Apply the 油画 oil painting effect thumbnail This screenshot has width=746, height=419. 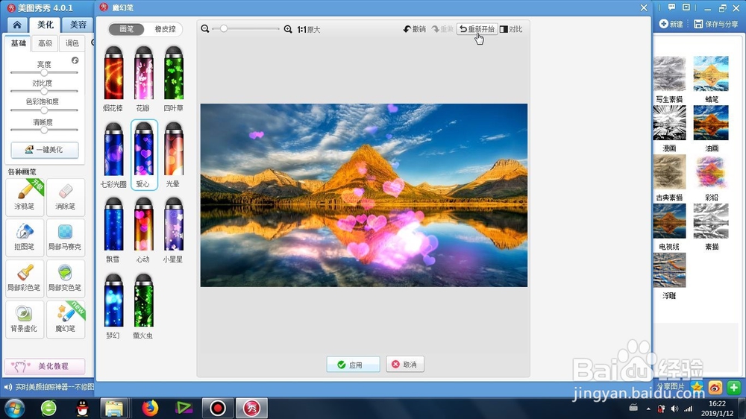711,123
